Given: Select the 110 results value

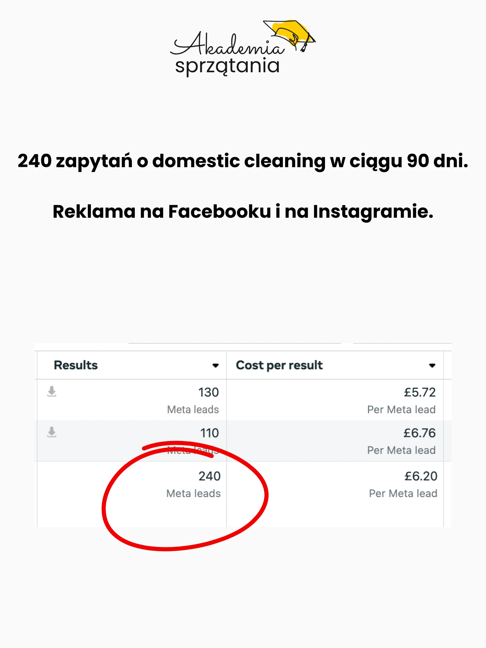Looking at the screenshot, I should coord(209,433).
